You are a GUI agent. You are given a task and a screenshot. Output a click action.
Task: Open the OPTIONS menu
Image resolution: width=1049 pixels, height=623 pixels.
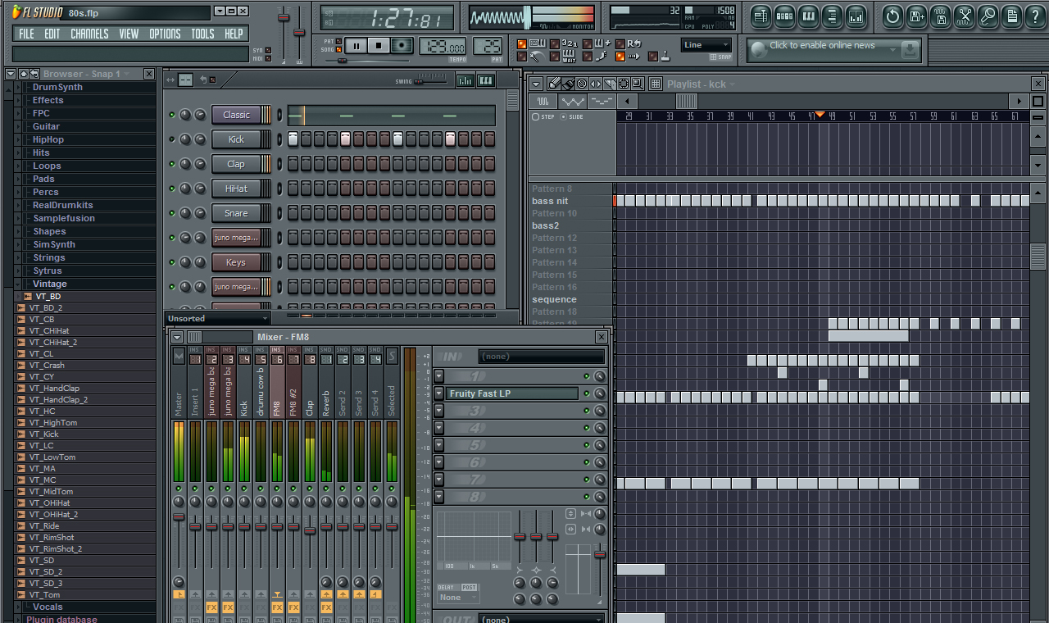(x=165, y=34)
